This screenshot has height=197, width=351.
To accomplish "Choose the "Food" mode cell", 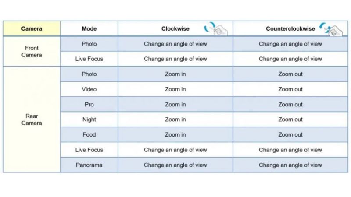I will pos(89,135).
